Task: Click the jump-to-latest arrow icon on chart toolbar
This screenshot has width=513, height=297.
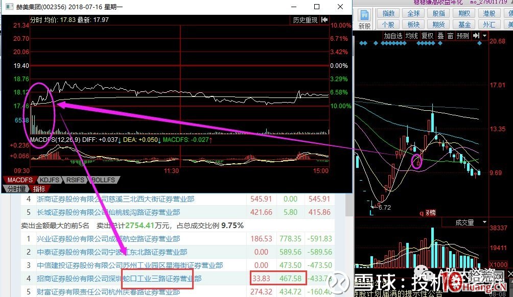Action: click(477, 35)
